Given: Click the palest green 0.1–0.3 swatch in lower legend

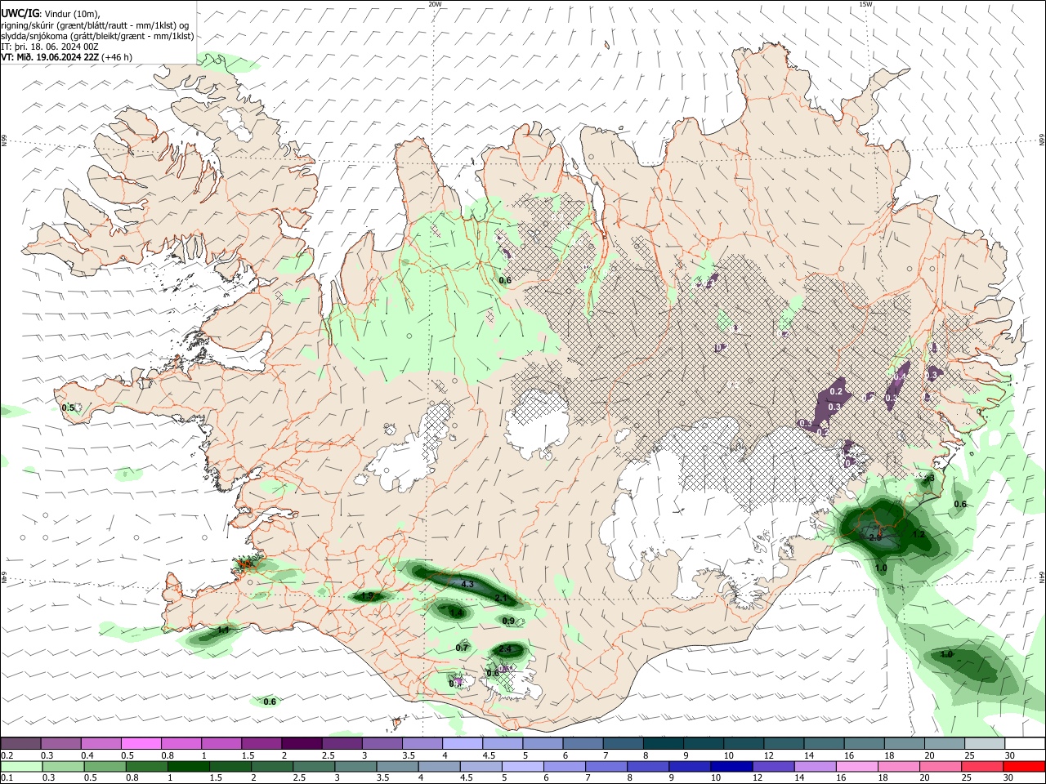Looking at the screenshot, I should (22, 767).
